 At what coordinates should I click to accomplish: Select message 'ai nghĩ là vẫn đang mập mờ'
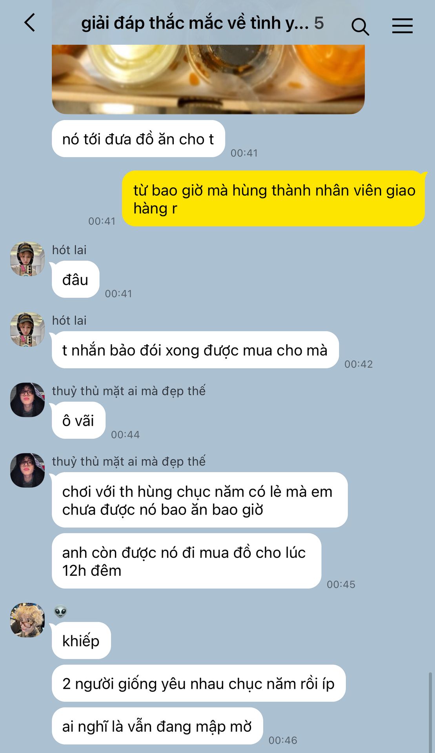click(x=157, y=726)
